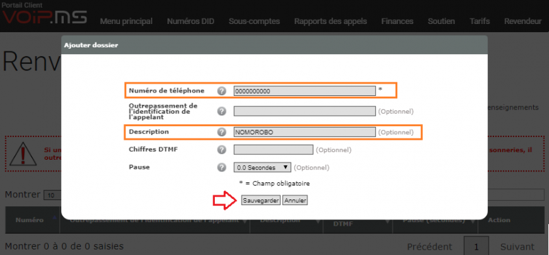Open the Finances menu
The width and height of the screenshot is (549, 255).
(x=397, y=21)
